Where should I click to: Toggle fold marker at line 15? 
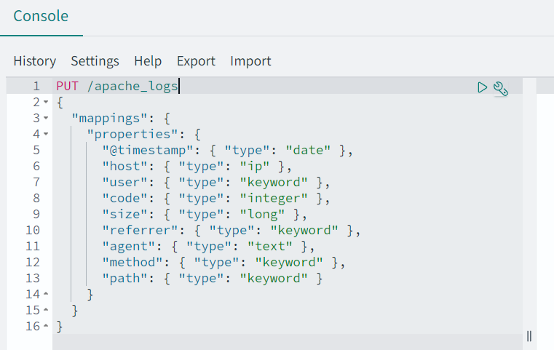(46, 310)
